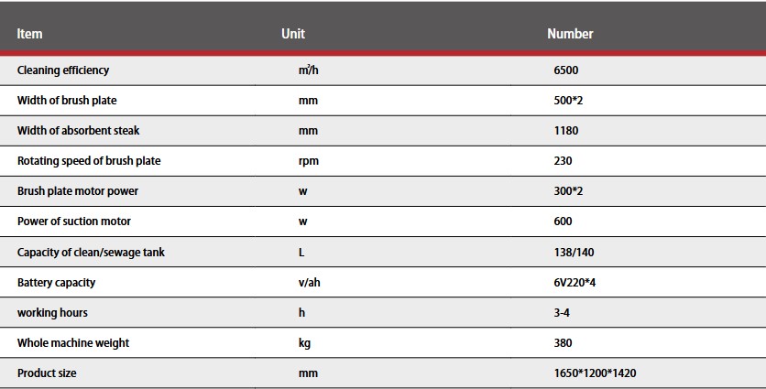Click the Unit column header

(x=293, y=34)
